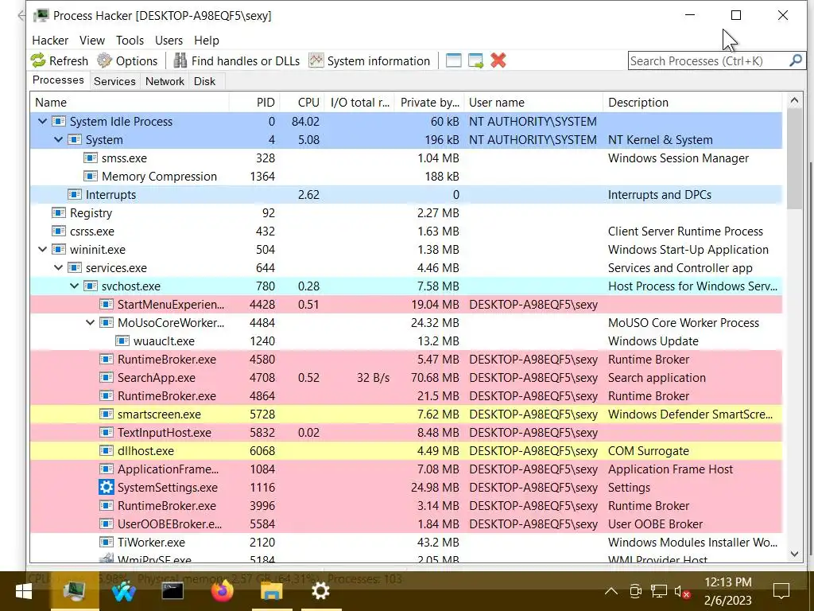Click the find window toolbar icon
The height and width of the screenshot is (611, 814).
454,60
